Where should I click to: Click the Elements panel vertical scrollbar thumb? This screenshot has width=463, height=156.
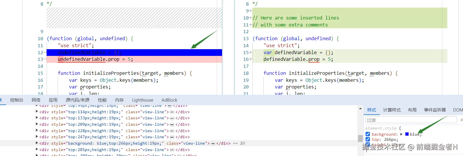360,138
